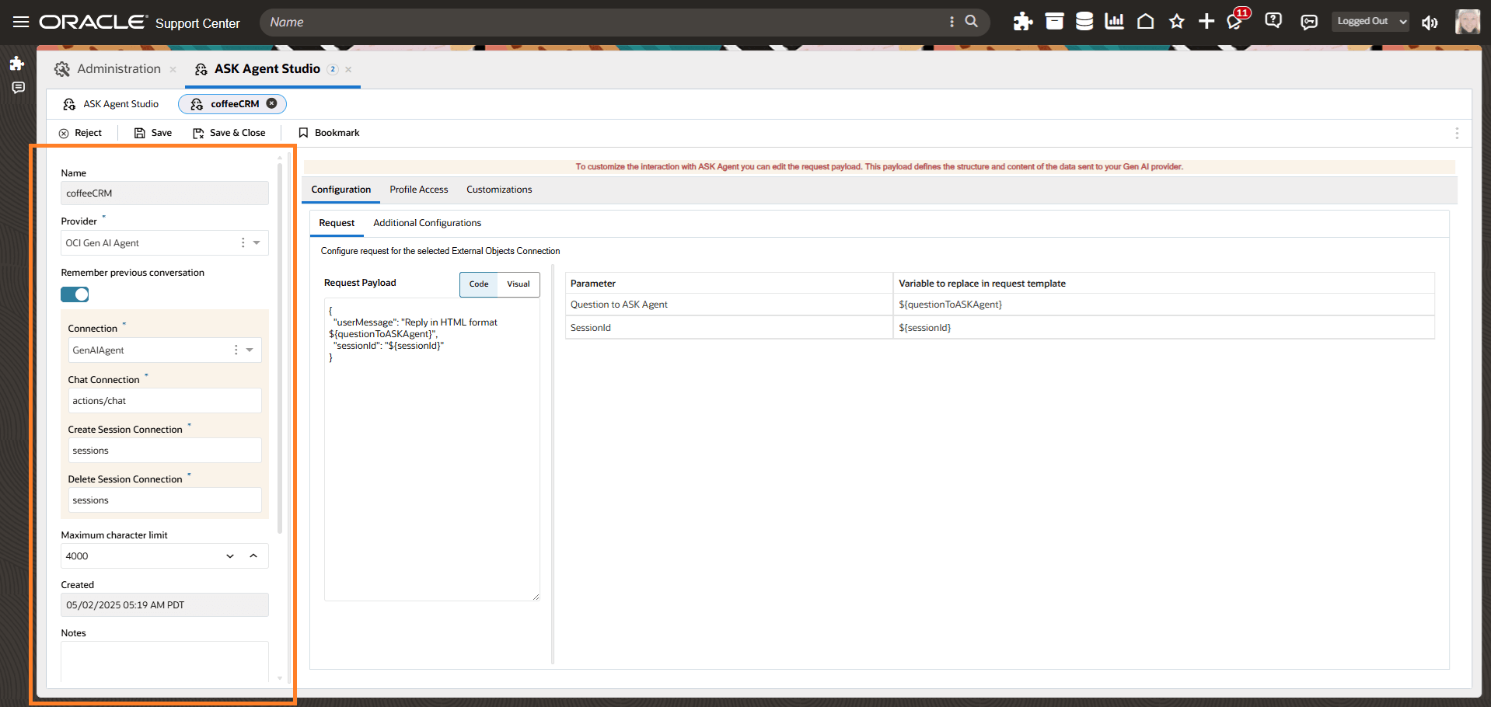Go to the home icon
Viewport: 1491px width, 707px height.
[1145, 22]
